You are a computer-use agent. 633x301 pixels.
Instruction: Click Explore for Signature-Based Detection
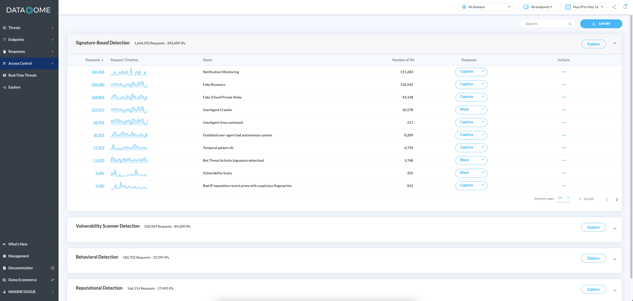[x=593, y=44]
